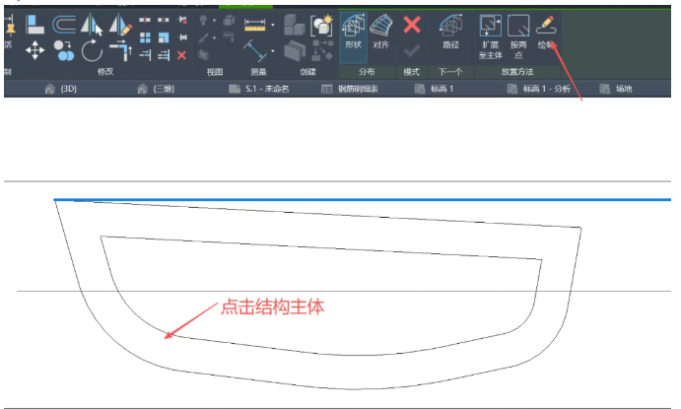Switch to the 标高 1 - 分析 tab
Viewport: 681px width, 409px height.
pyautogui.click(x=539, y=89)
